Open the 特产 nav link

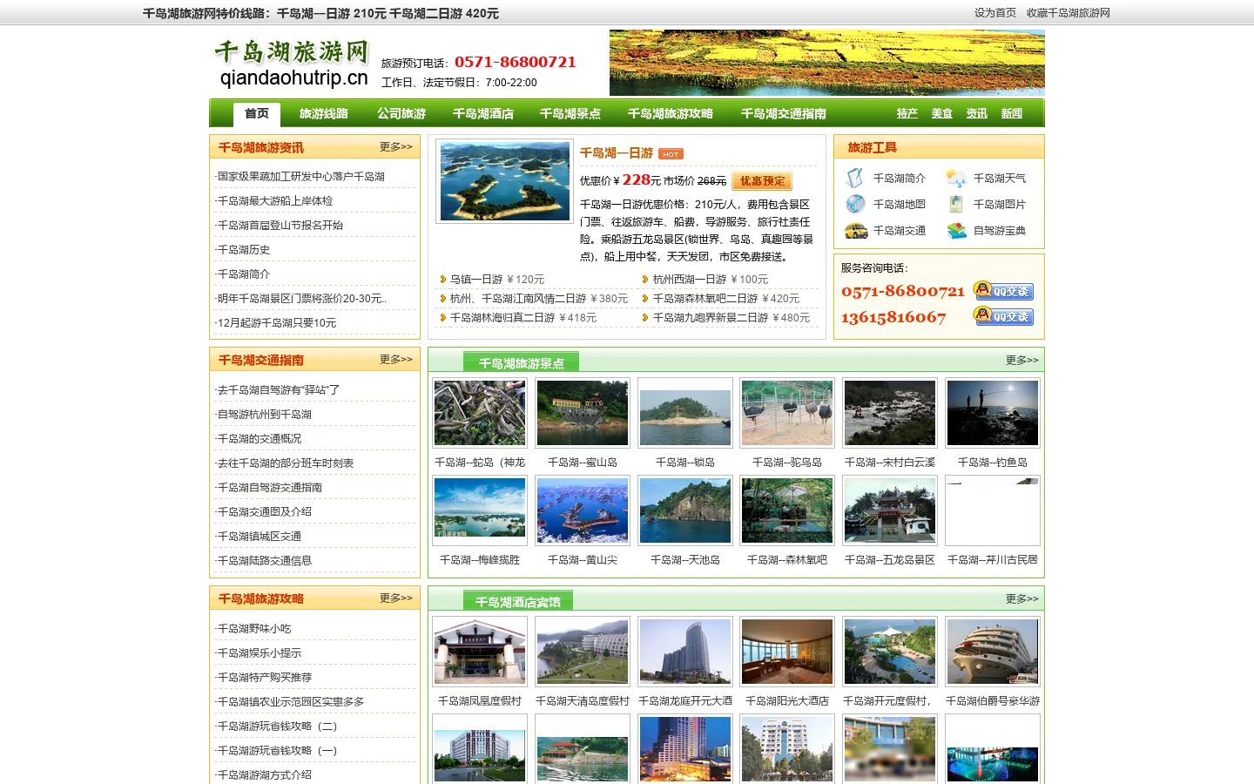[x=907, y=114]
